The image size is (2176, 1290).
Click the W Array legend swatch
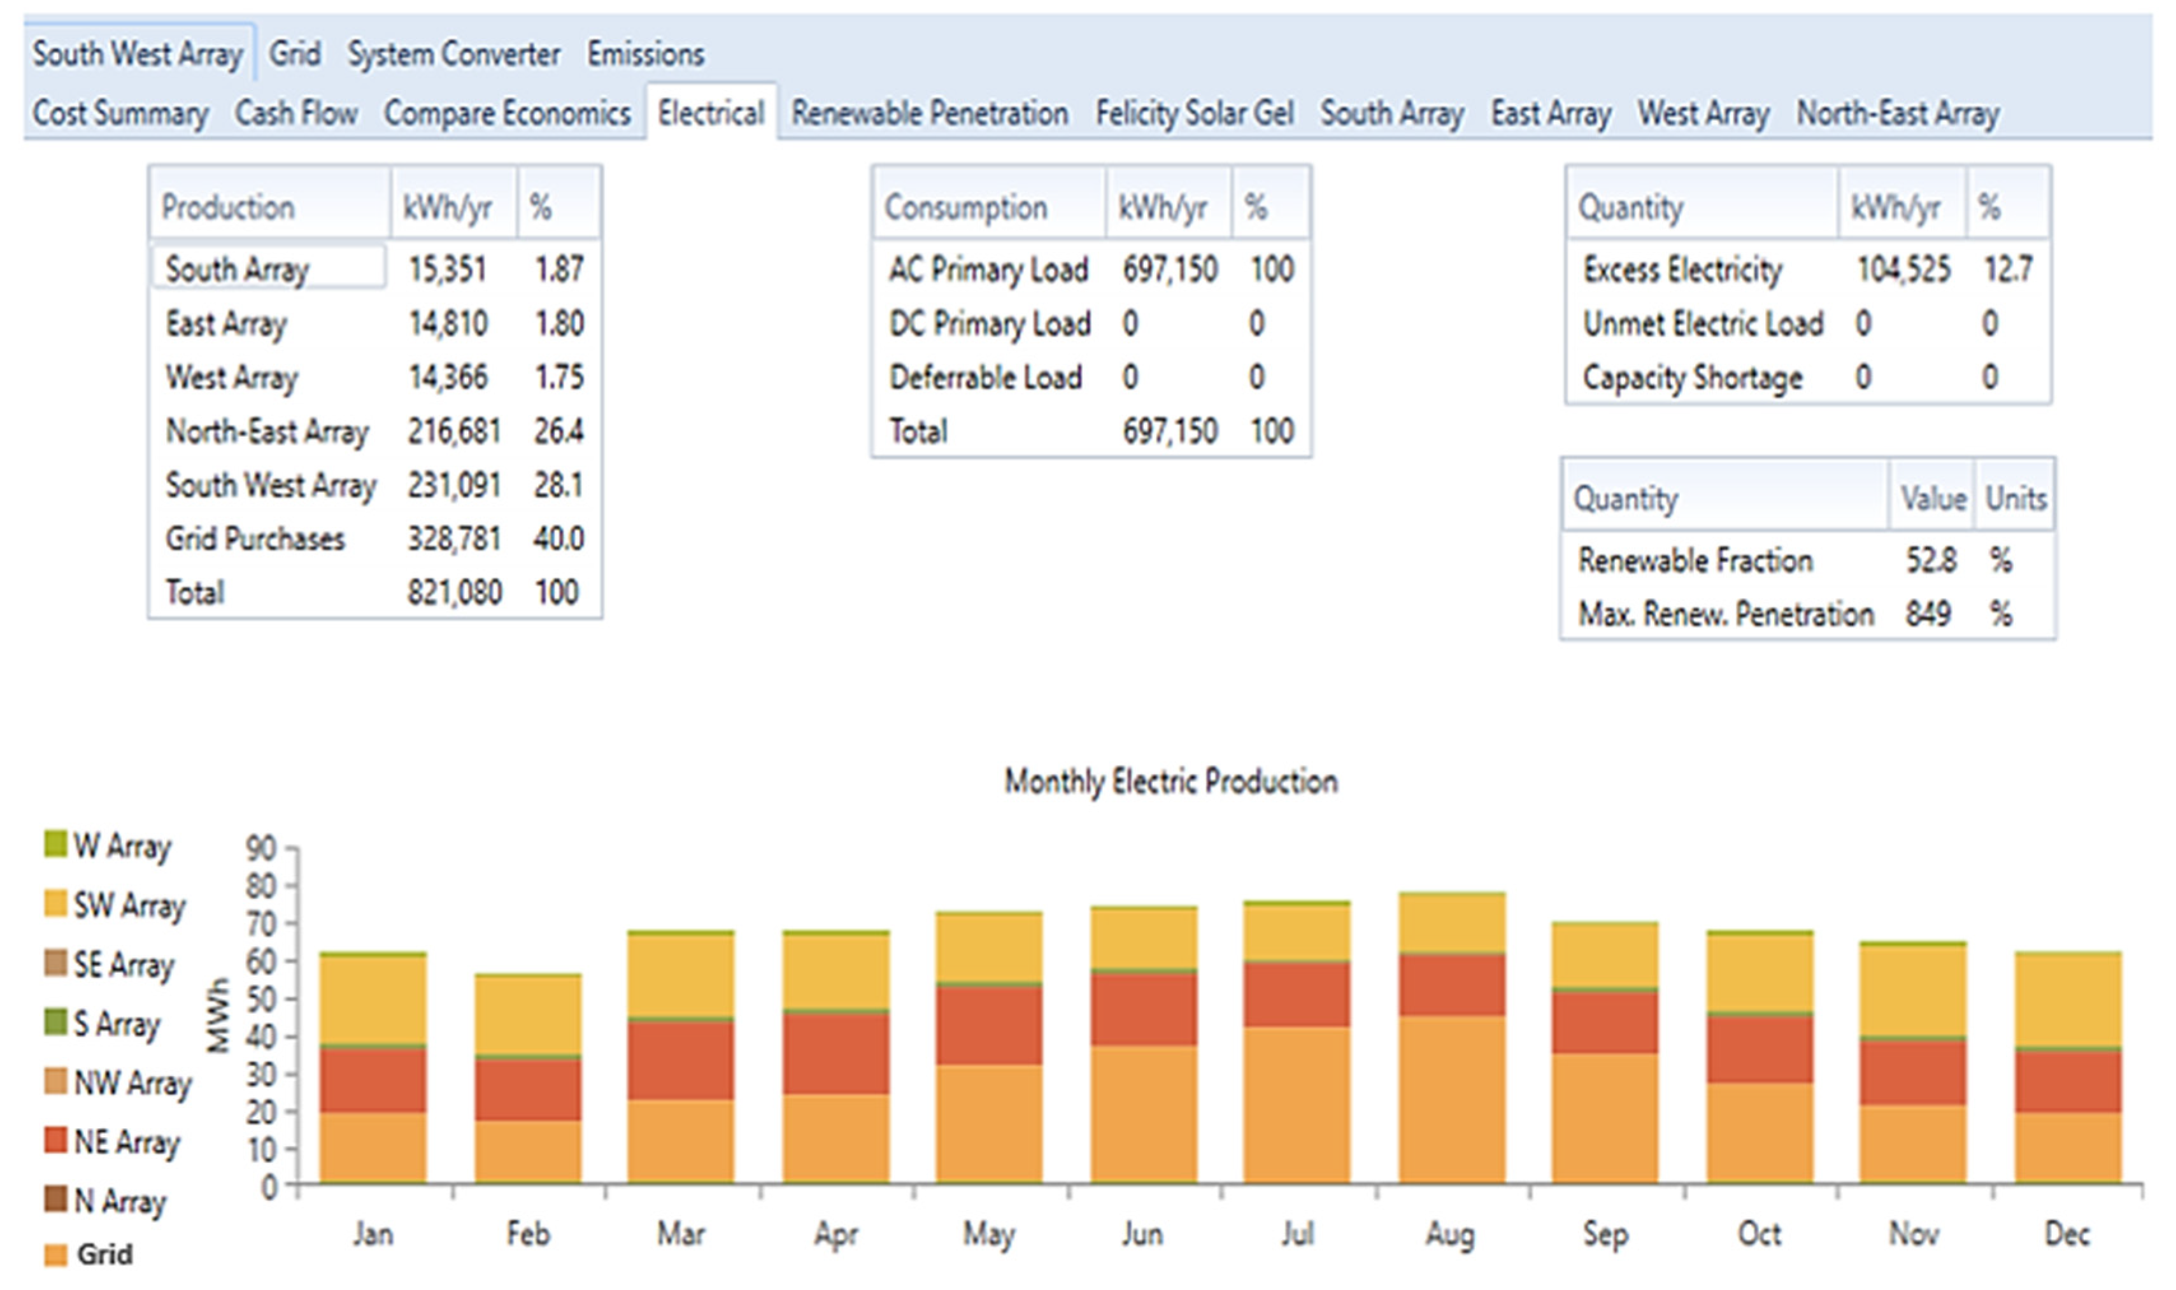[x=55, y=844]
